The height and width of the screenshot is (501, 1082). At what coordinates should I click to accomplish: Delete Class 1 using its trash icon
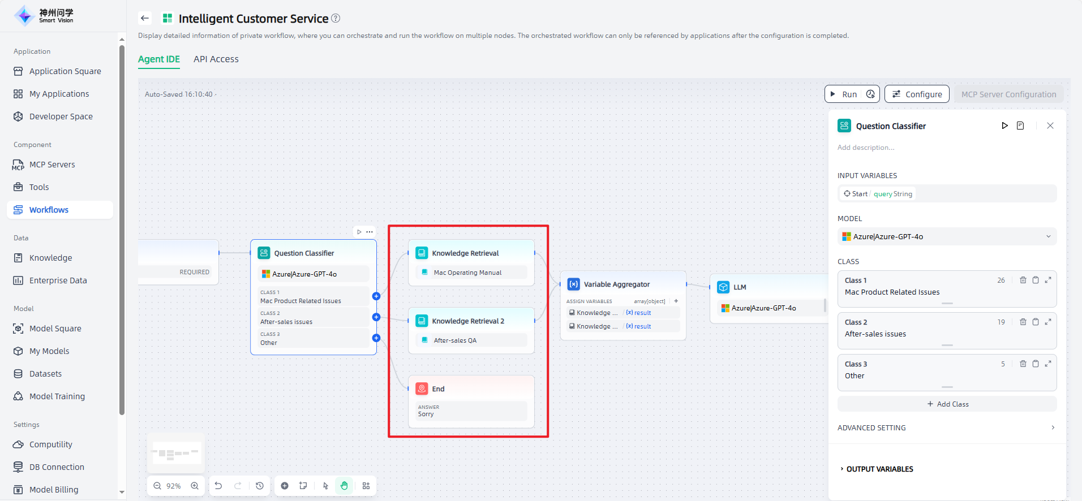tap(1023, 280)
